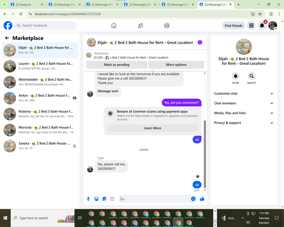The image size is (284, 227).
Task: Open Sandra's conversation
Action: pos(40,146)
